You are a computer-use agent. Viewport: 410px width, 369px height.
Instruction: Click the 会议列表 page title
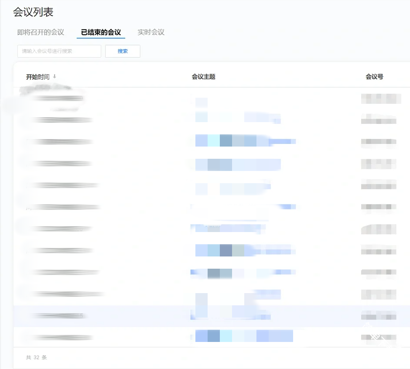33,12
